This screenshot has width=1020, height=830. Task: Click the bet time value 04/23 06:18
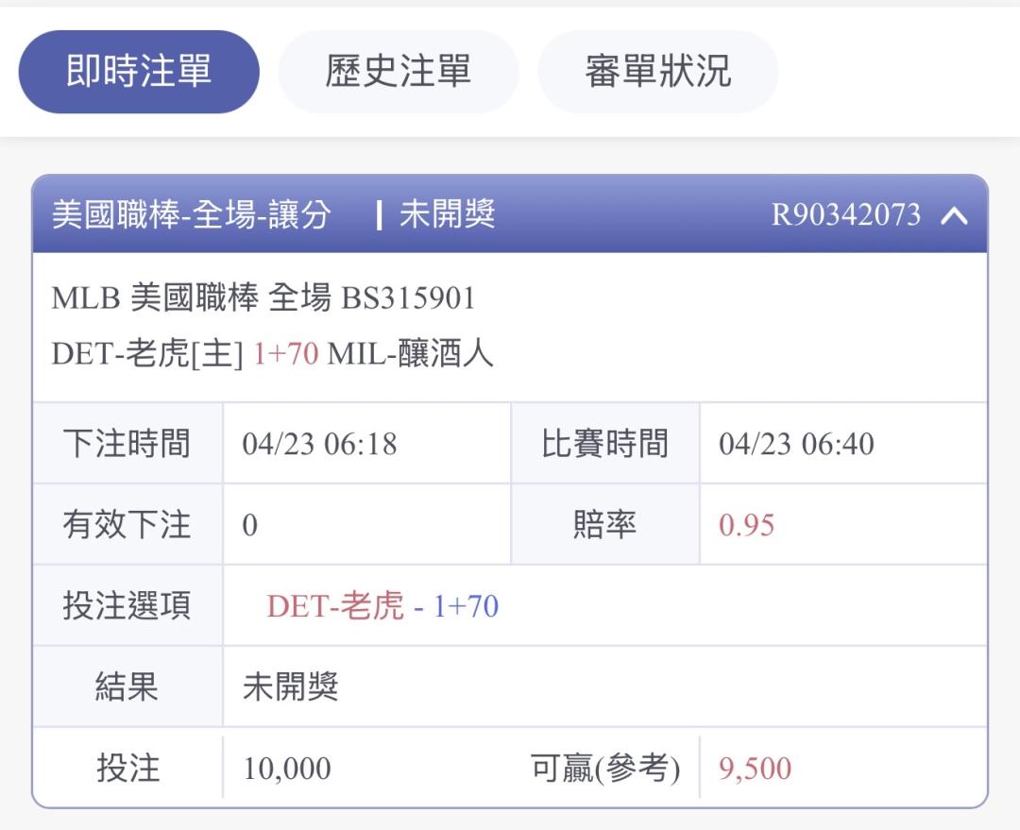319,444
